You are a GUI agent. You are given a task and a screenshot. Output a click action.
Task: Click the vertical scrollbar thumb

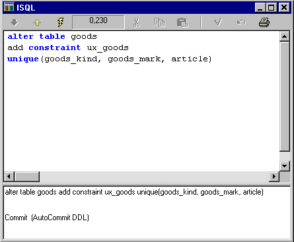(285, 96)
